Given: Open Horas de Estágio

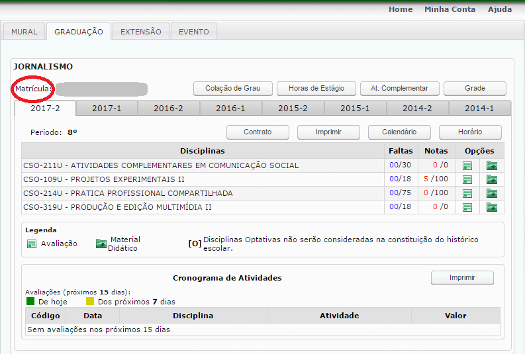Looking at the screenshot, I should click(x=316, y=88).
